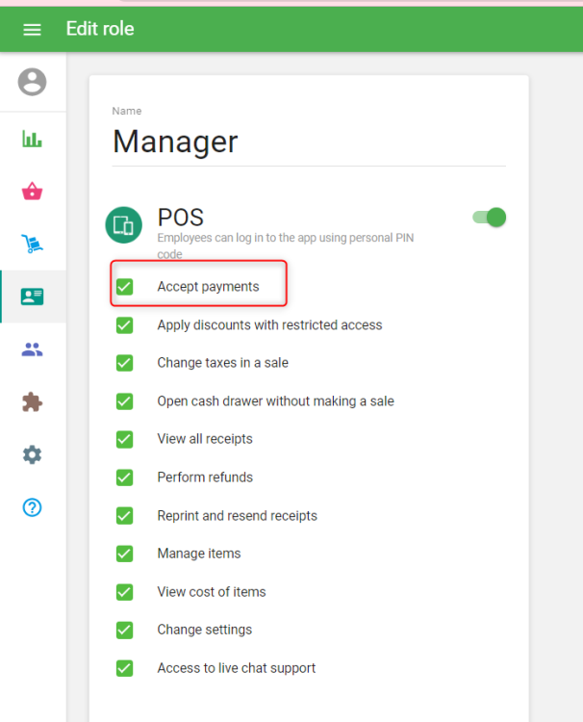Screen dimensions: 583x722
Task: Open Items shopping basket icon
Action: [x=33, y=192]
